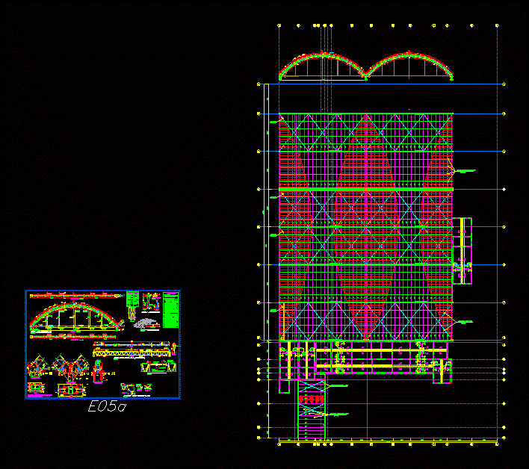Click the left arch roof elevation at top
This screenshot has height=469, width=529.
click(322, 66)
